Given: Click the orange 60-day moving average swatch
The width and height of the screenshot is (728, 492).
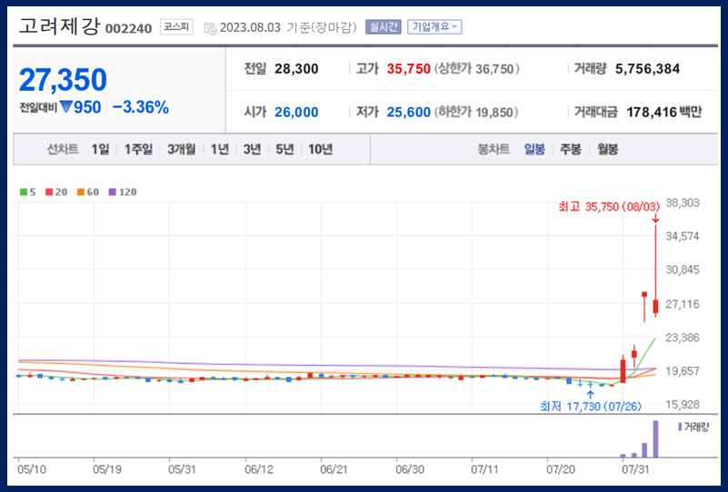Looking at the screenshot, I should pyautogui.click(x=80, y=192).
